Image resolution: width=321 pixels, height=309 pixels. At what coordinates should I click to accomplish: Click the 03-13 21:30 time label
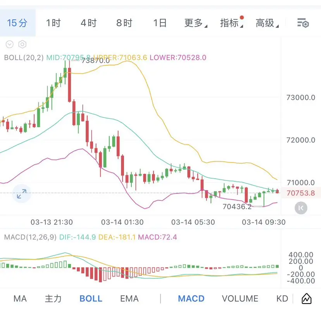point(52,222)
